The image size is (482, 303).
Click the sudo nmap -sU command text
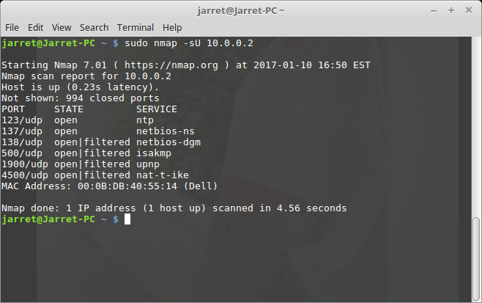tap(189, 43)
